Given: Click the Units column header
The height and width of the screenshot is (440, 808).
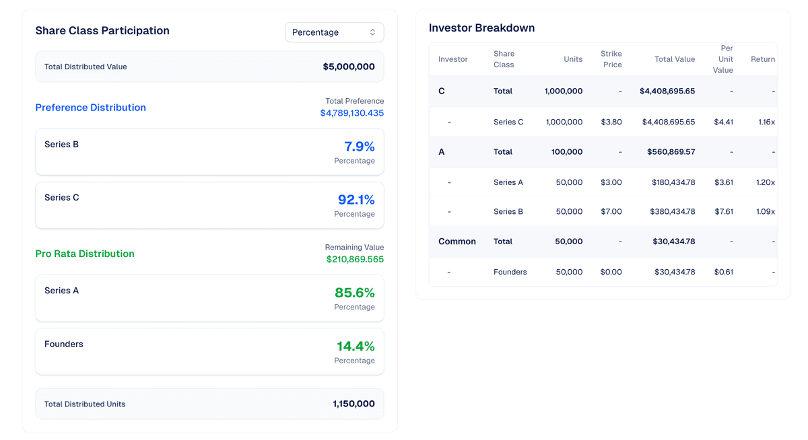Looking at the screenshot, I should click(573, 59).
